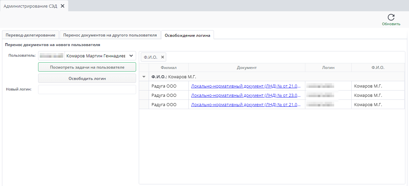
Task: Activate the Администрирование СЭД window tab
Action: (x=30, y=6)
